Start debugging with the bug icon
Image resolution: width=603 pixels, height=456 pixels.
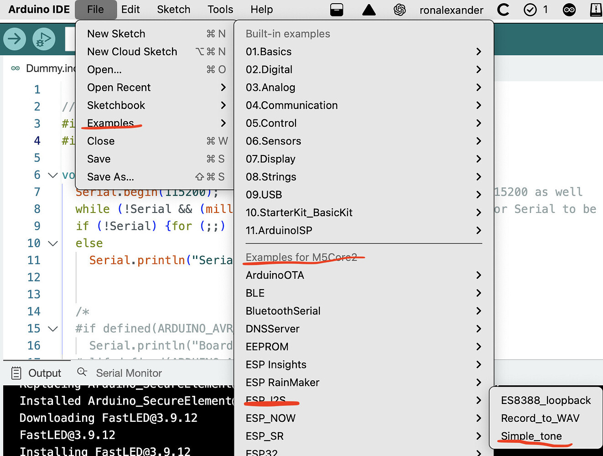[44, 39]
